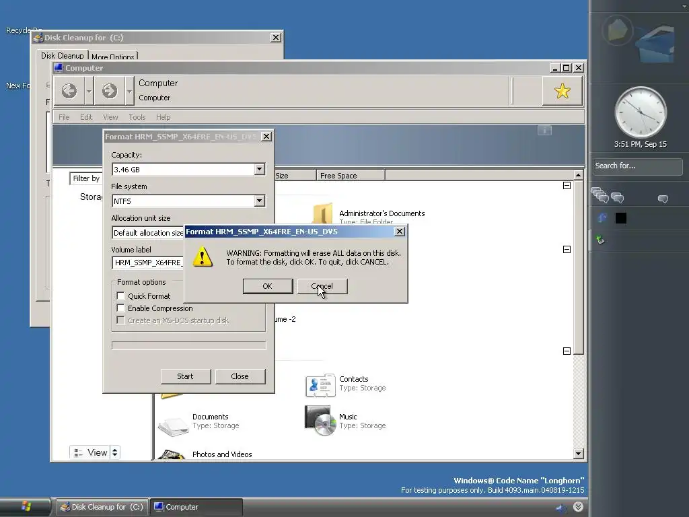
Task: Collapse the second group in Computer list
Action: [567, 249]
